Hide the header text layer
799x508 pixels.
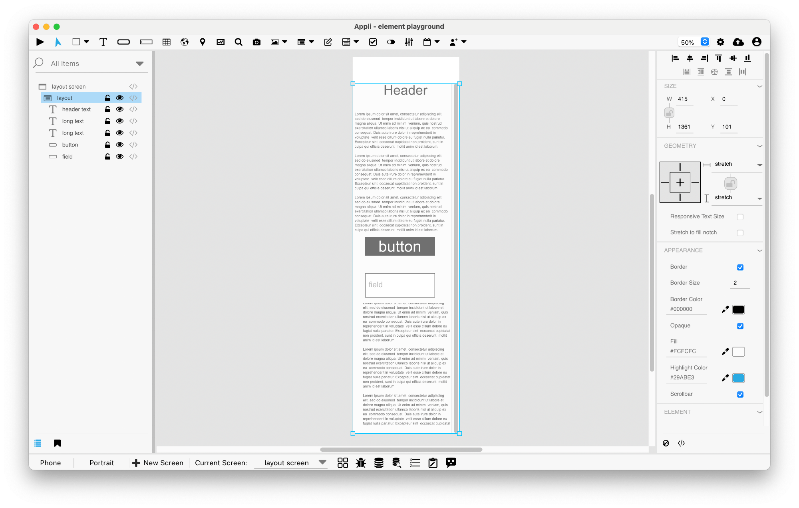pos(119,109)
